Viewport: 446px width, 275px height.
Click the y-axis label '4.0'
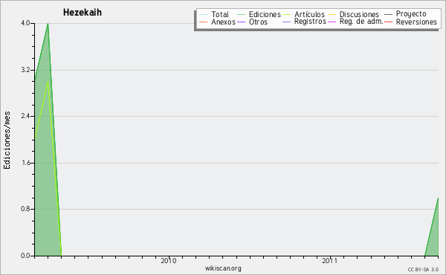point(25,23)
